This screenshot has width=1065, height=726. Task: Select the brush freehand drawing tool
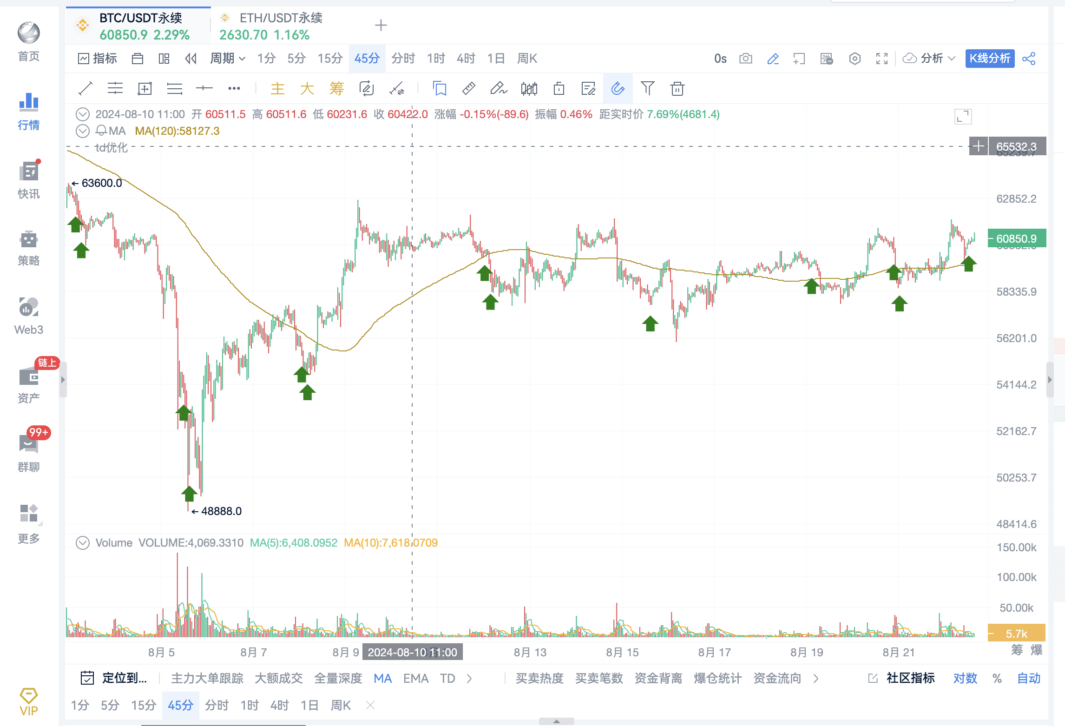point(499,88)
